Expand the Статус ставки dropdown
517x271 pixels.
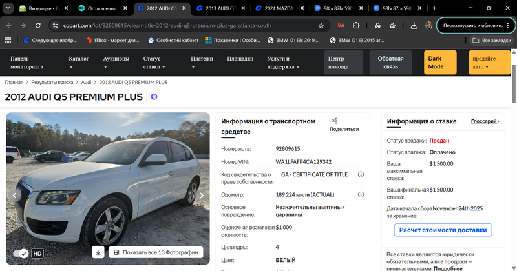[154, 63]
